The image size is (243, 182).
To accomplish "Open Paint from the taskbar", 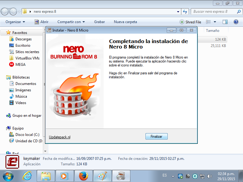I will 102,176.
